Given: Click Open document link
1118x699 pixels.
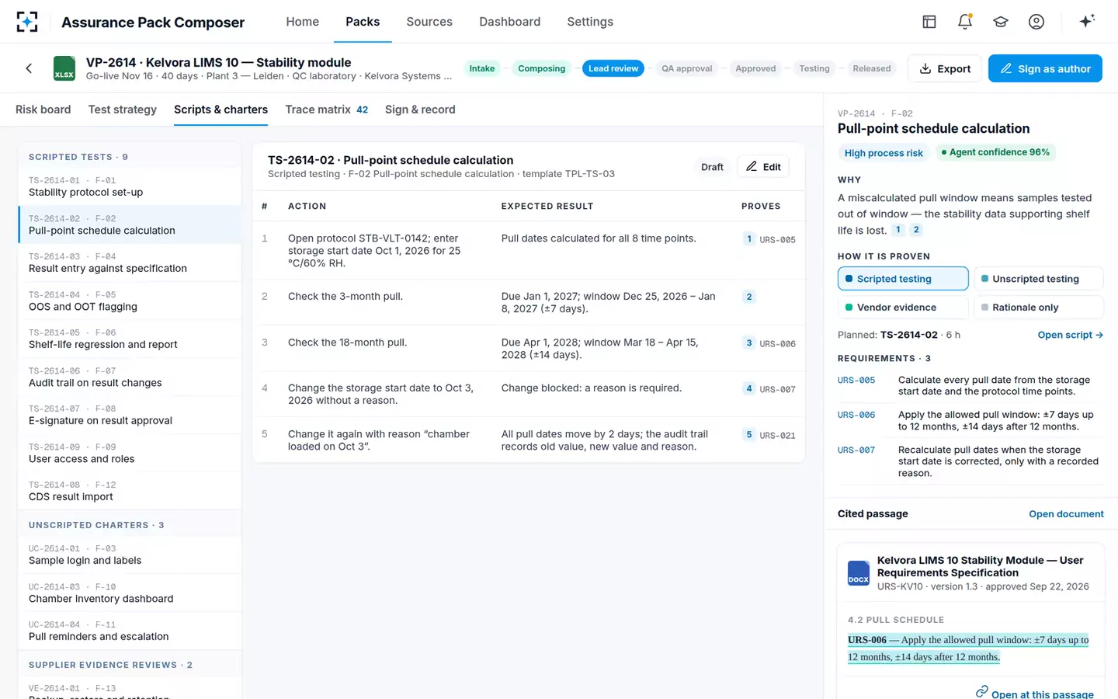Looking at the screenshot, I should 1066,514.
